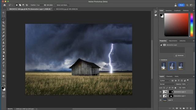Select the Hand tool

tap(3, 76)
